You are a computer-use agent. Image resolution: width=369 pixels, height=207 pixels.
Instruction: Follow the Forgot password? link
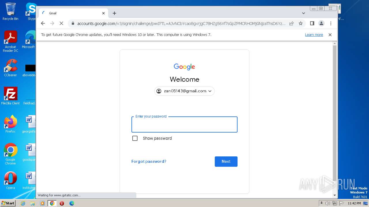[x=149, y=162]
